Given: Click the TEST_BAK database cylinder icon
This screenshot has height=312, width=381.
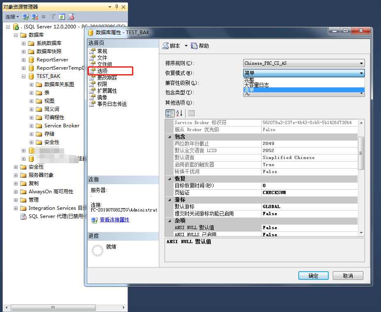Looking at the screenshot, I should [x=31, y=76].
